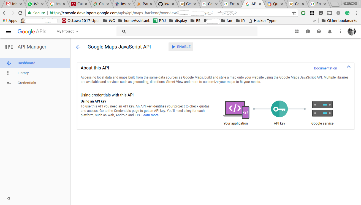Image resolution: width=361 pixels, height=205 pixels.
Task: Close the Gmail Inbox tab
Action: point(20,4)
